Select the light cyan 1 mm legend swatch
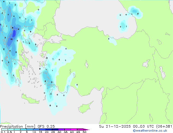This screenshot has width=173, height=133. point(17,130)
